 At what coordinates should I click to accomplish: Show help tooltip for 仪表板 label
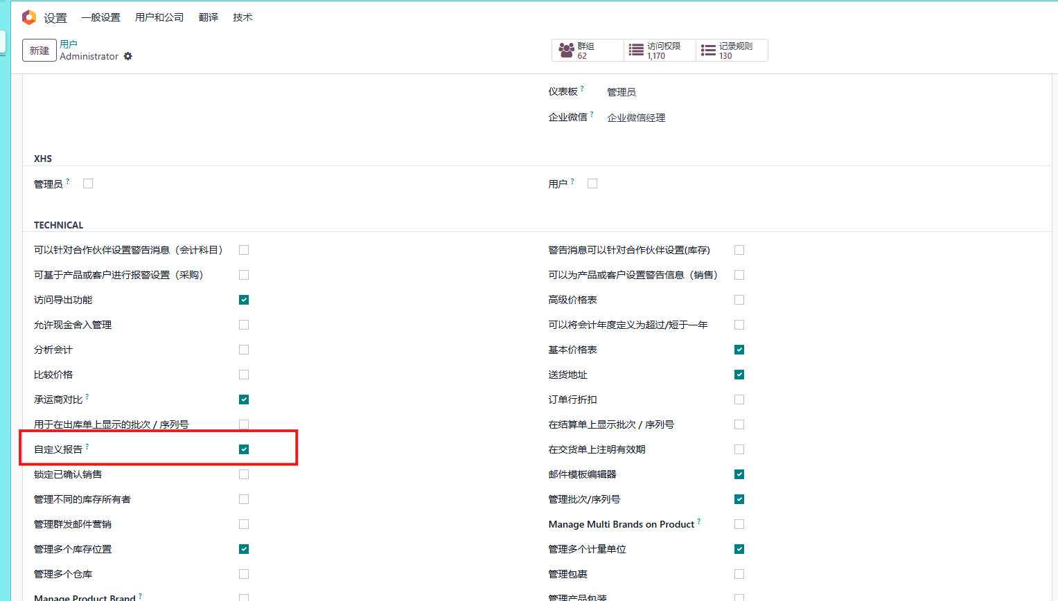(x=582, y=89)
